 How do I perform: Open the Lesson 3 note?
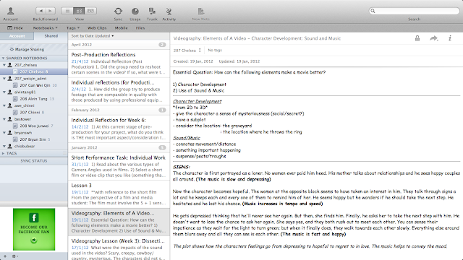pyautogui.click(x=119, y=194)
